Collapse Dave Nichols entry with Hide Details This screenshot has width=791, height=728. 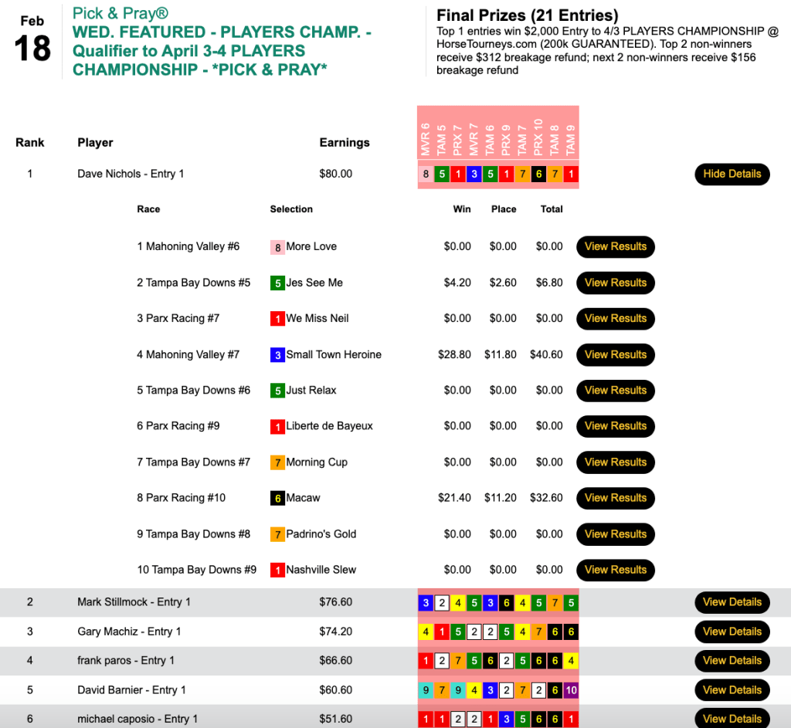[x=732, y=174]
